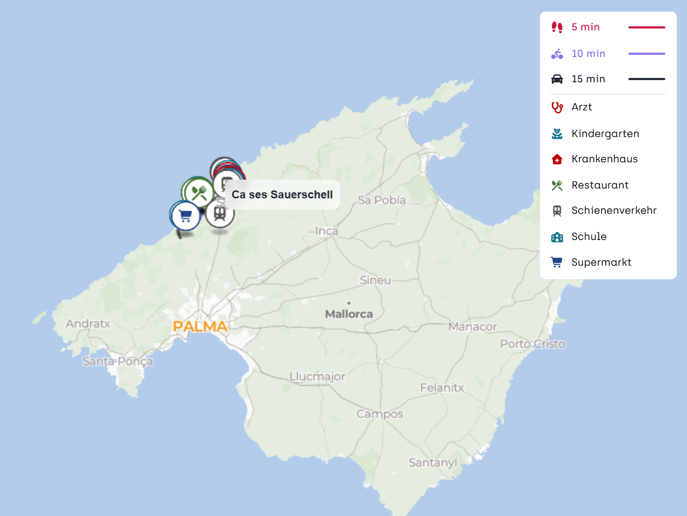This screenshot has height=516, width=687.
Task: Click the green restaurant marker on map
Action: point(199,192)
